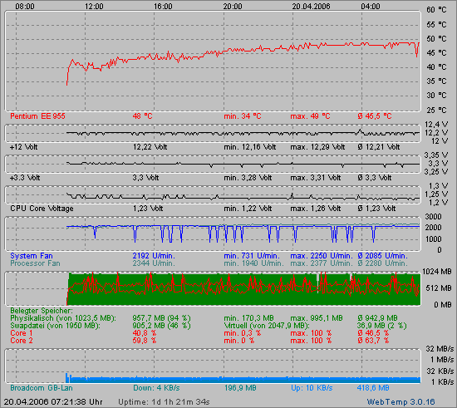Select the Broadcom GB-Lan label
The image size is (457, 408).
click(41, 388)
